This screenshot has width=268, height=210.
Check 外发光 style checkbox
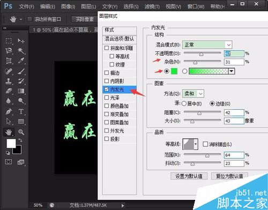[107, 131]
